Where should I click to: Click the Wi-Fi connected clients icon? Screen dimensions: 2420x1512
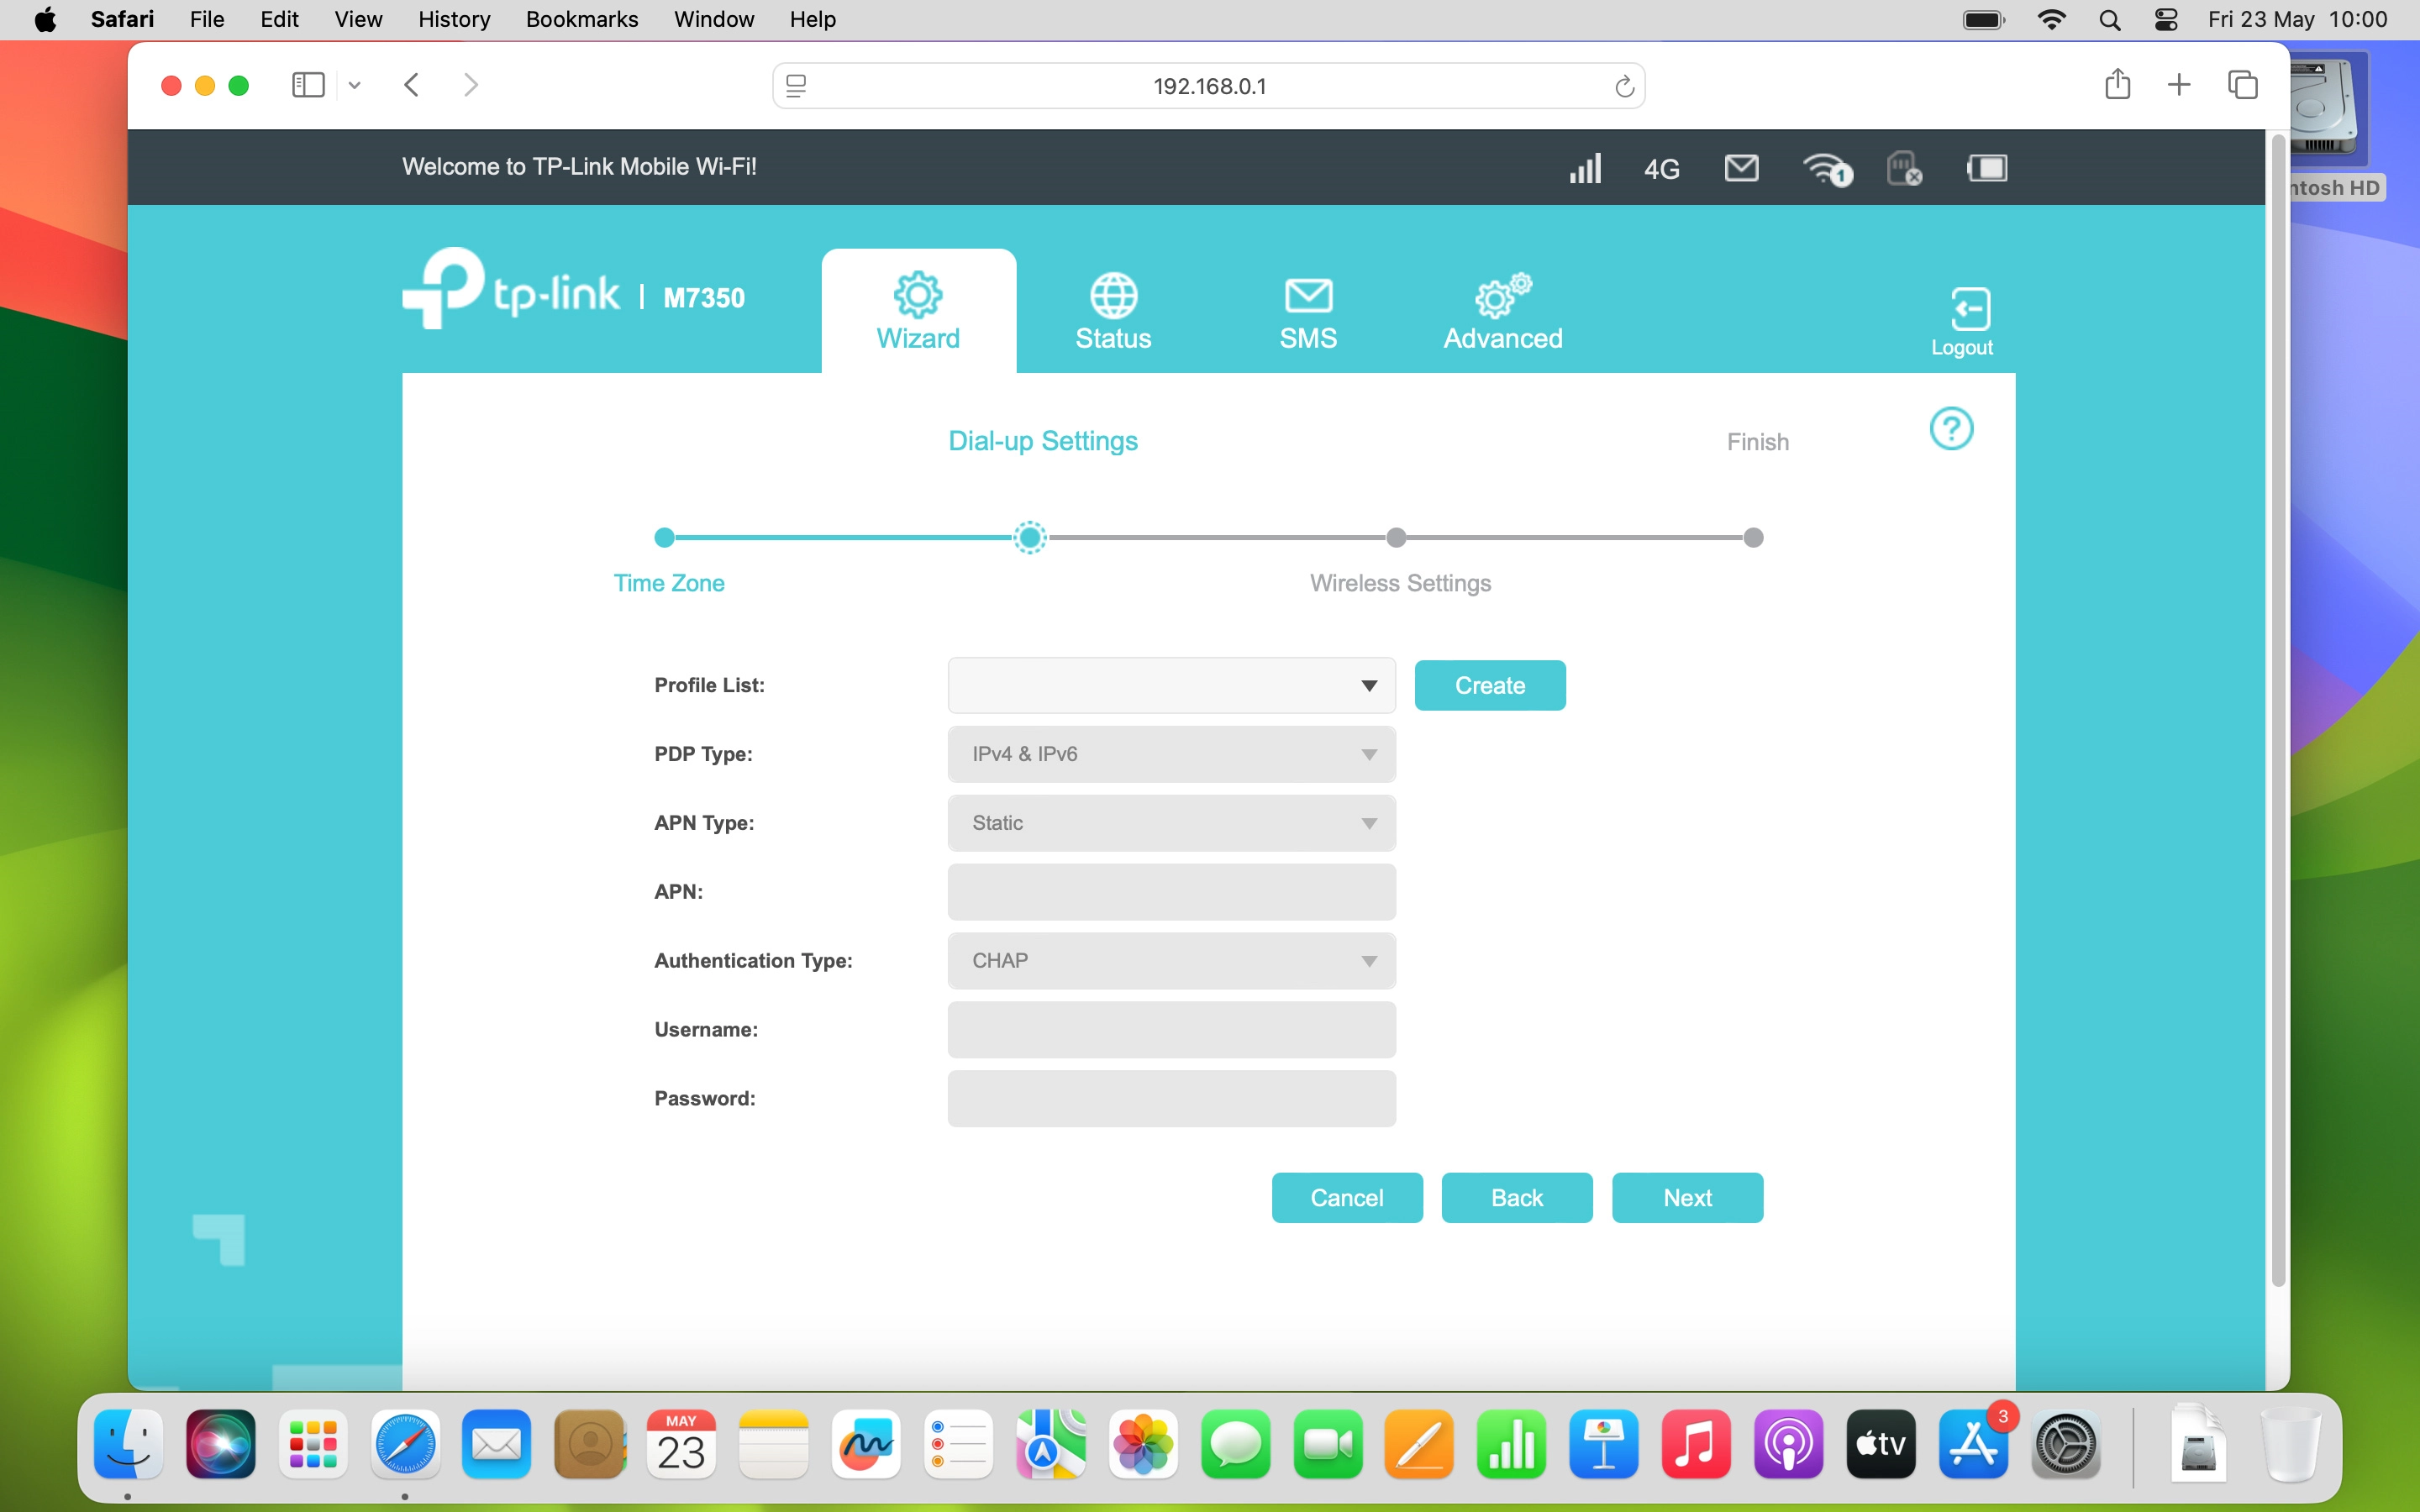(1826, 169)
